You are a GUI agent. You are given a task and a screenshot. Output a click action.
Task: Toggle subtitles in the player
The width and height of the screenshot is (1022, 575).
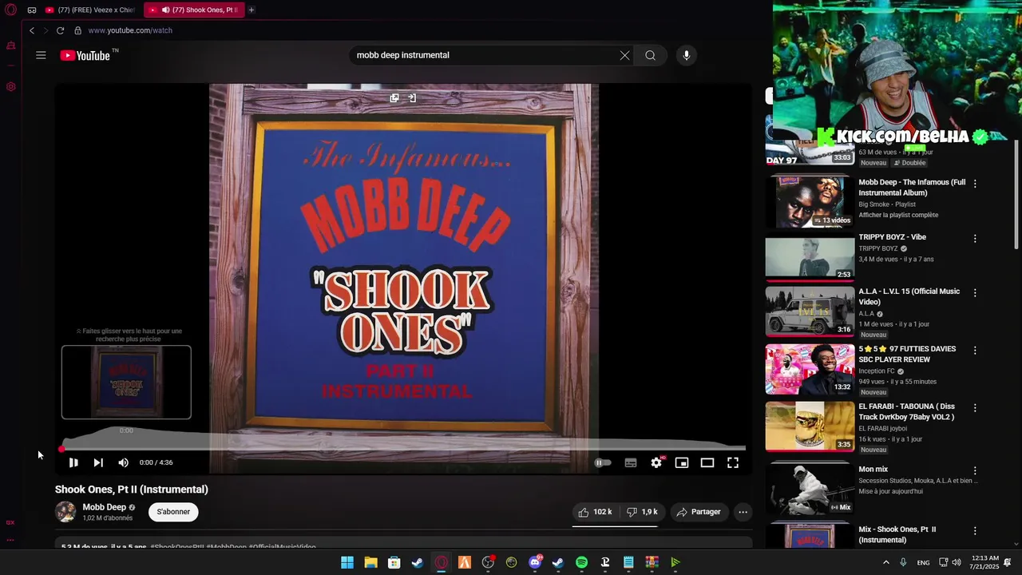(631, 462)
